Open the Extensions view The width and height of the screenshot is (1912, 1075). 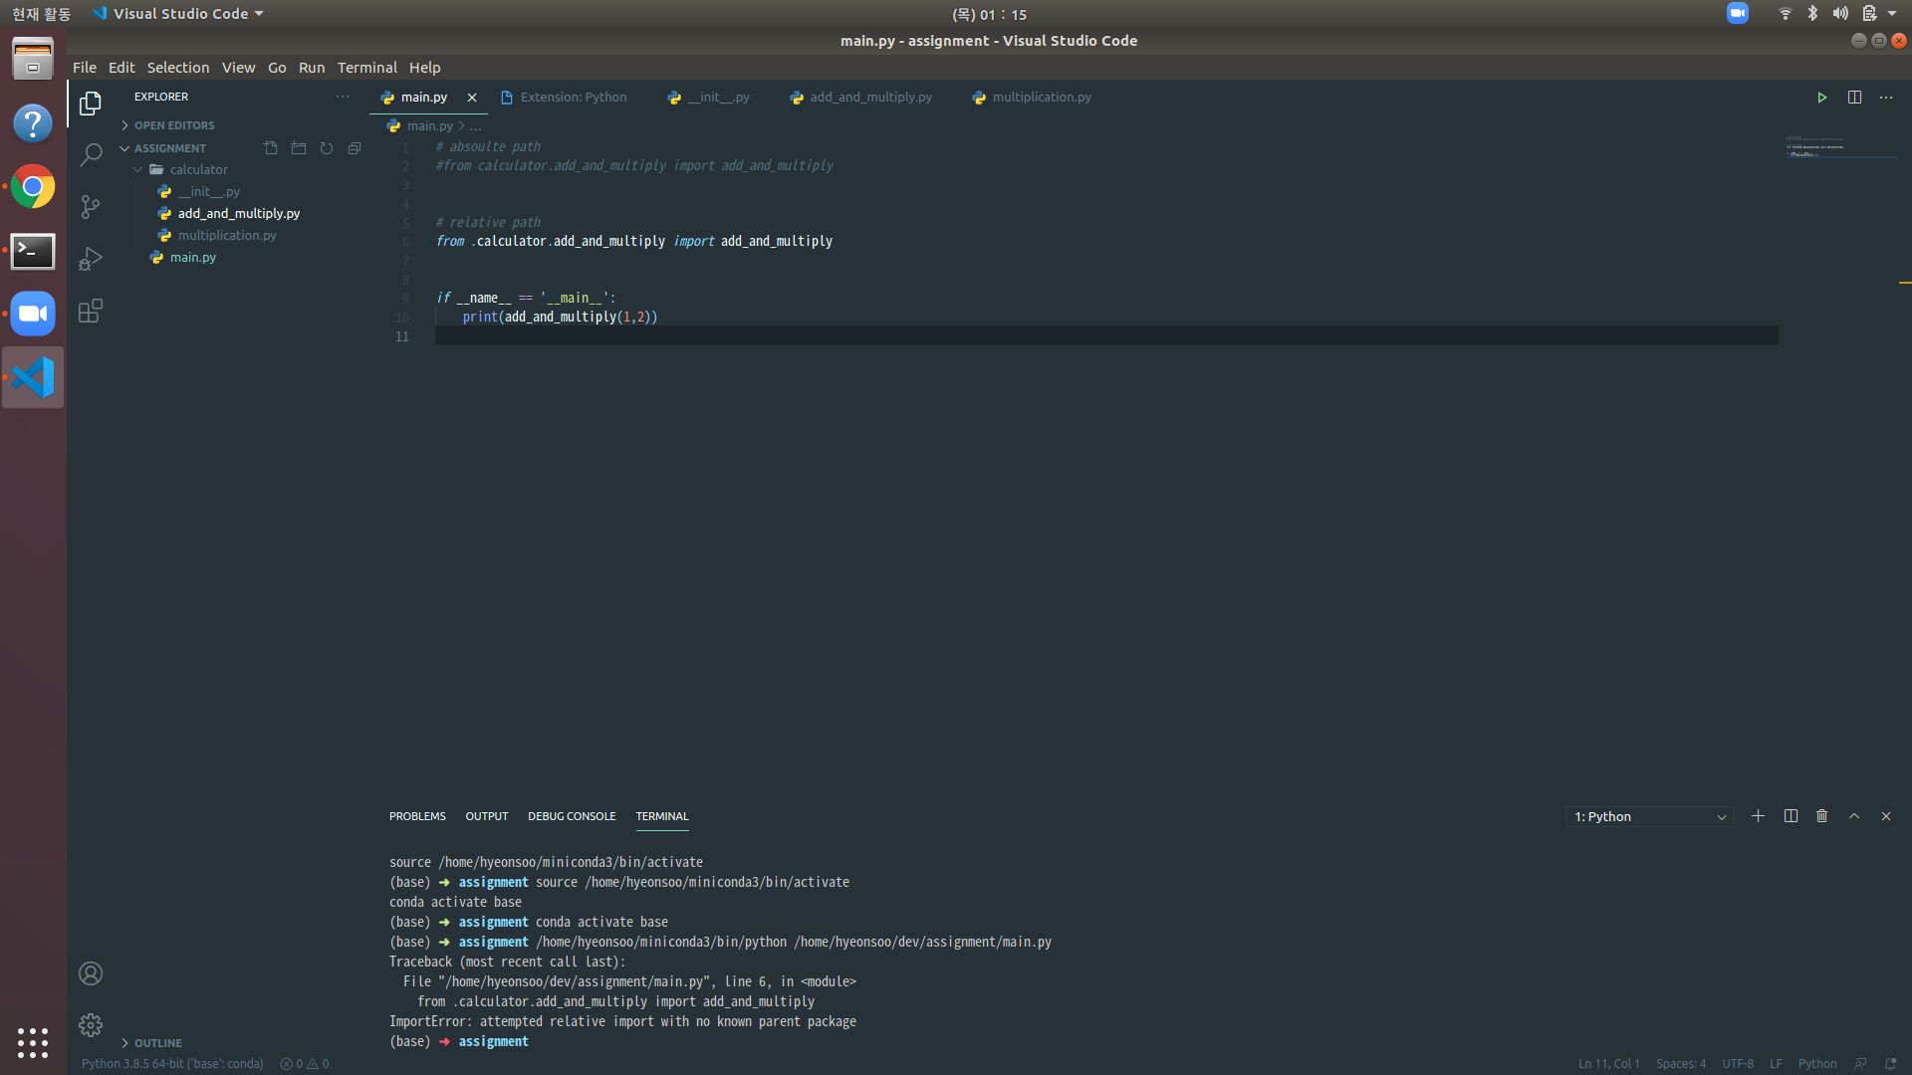[x=91, y=311]
